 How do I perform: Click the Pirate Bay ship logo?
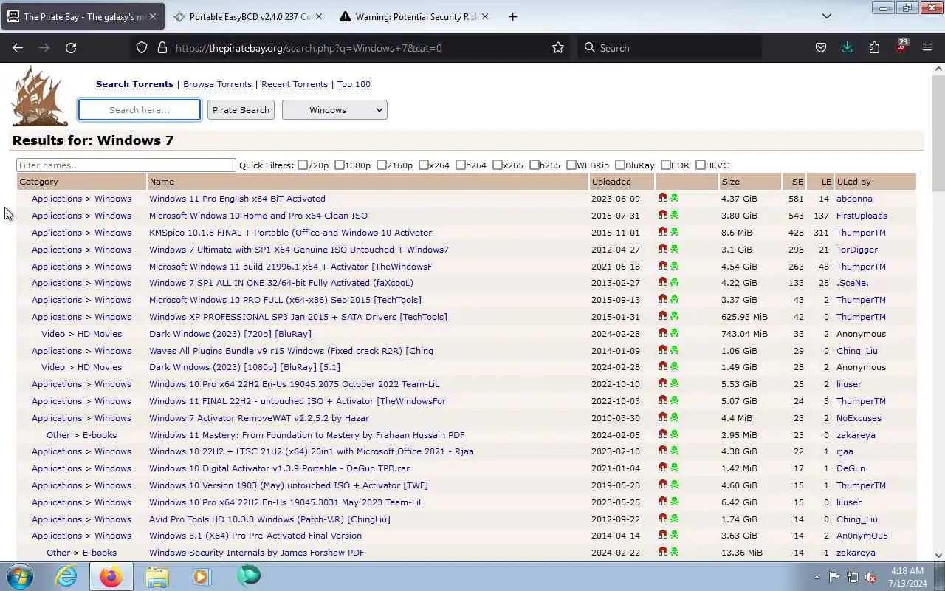pyautogui.click(x=40, y=96)
